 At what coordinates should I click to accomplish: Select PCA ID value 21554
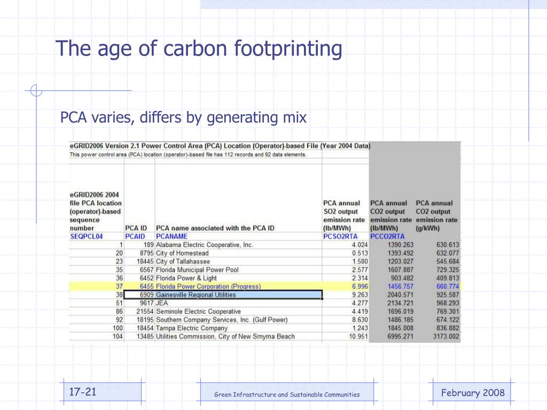coord(145,312)
